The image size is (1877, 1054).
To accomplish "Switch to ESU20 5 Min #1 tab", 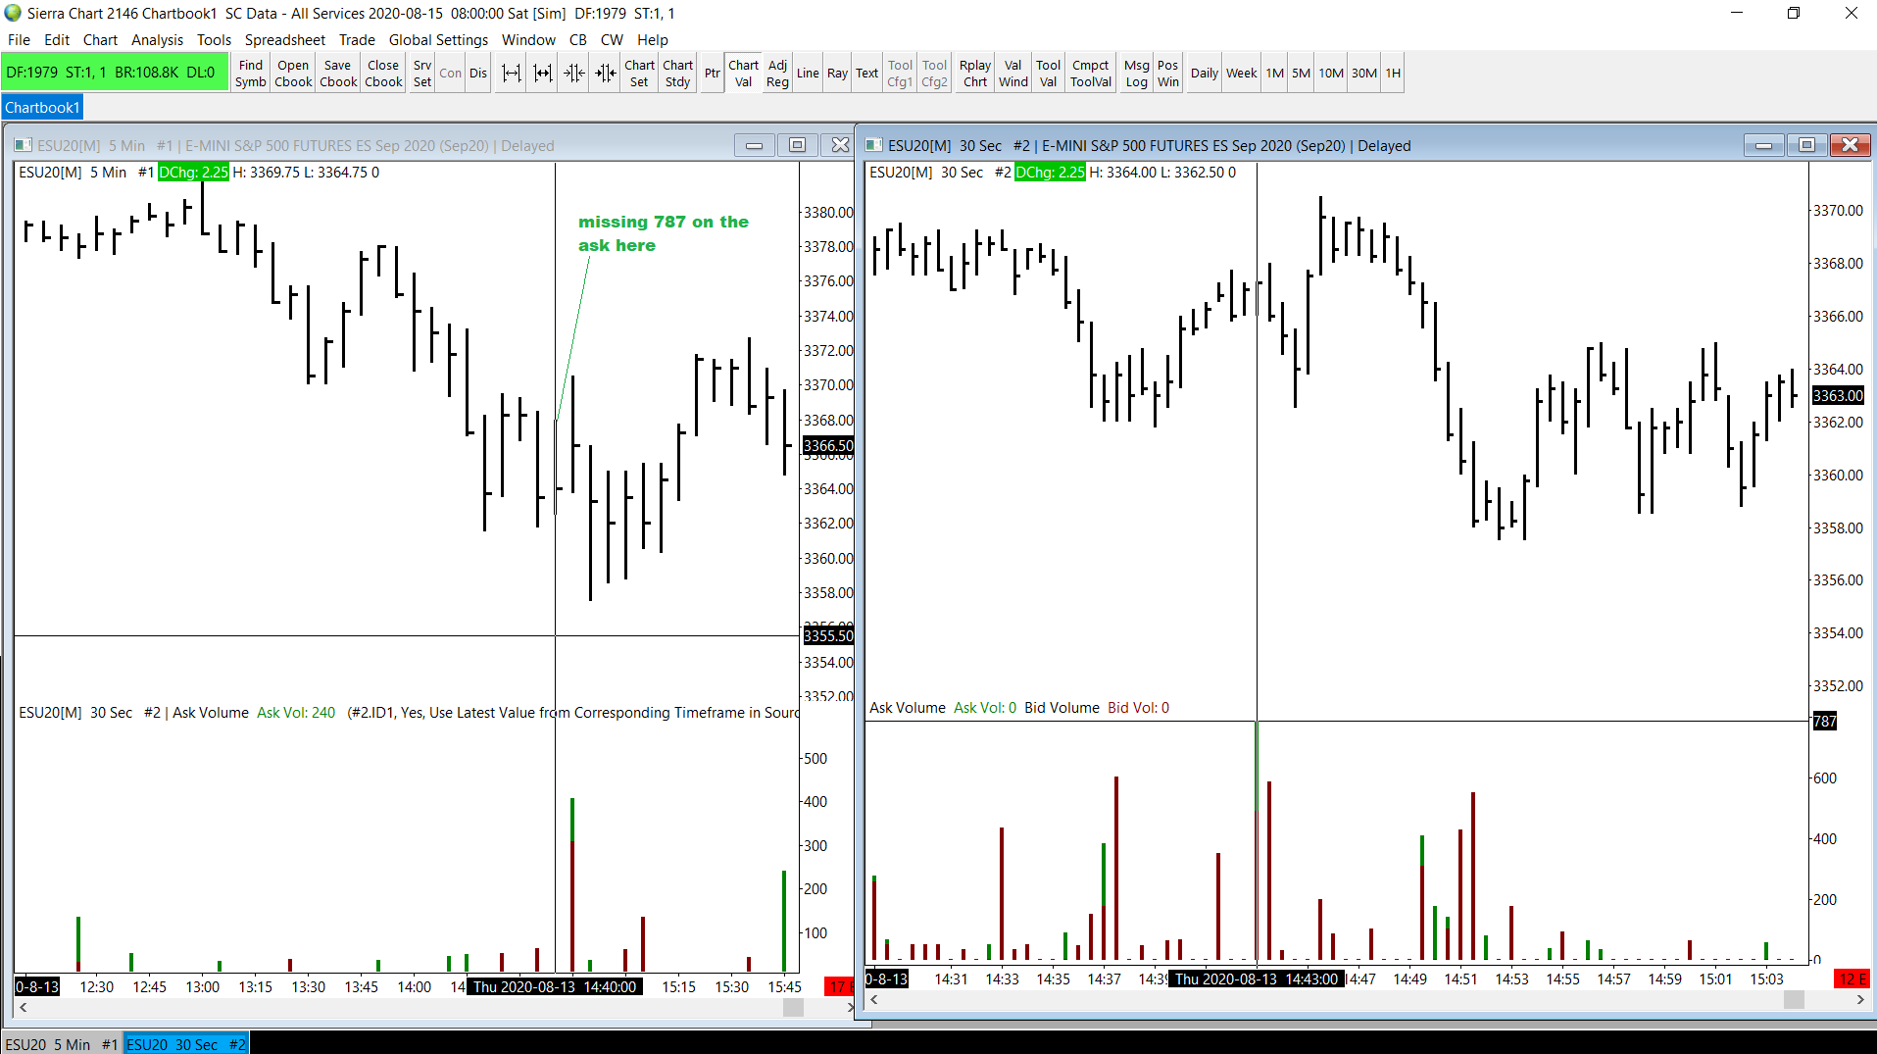I will (x=62, y=1044).
